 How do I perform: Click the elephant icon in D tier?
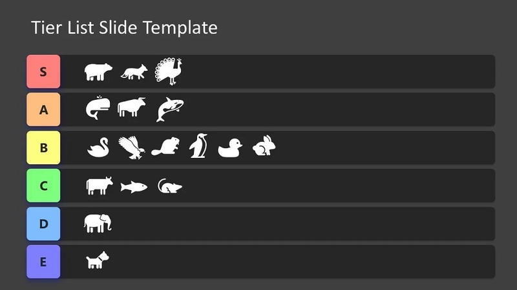(x=98, y=224)
